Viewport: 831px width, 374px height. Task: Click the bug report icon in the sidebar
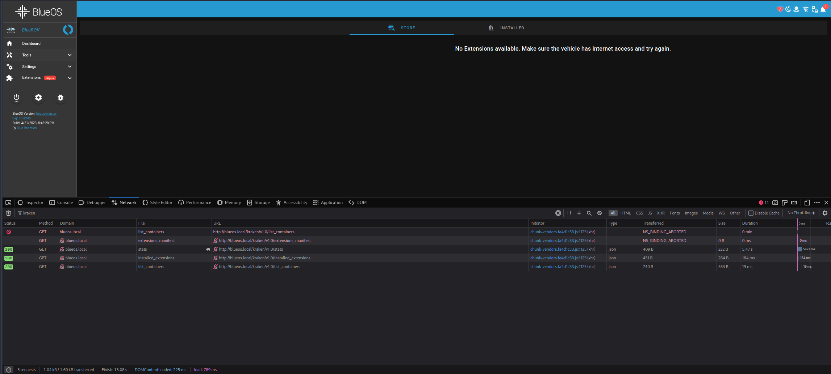(60, 98)
